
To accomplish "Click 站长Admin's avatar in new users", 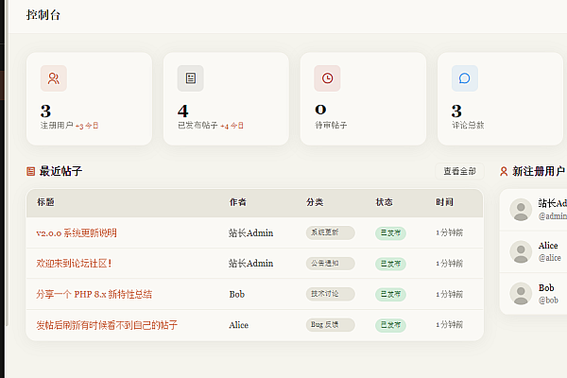I will (521, 210).
